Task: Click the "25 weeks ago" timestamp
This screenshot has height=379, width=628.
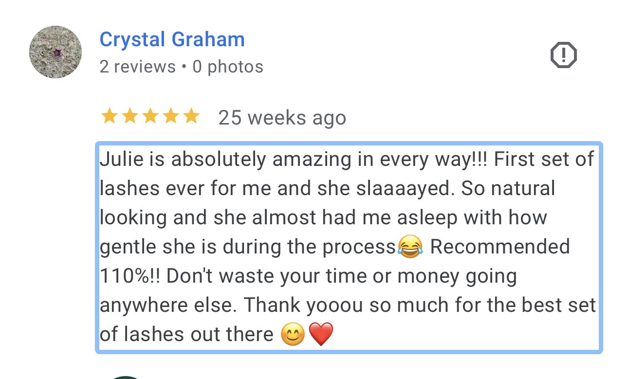Action: pos(282,118)
